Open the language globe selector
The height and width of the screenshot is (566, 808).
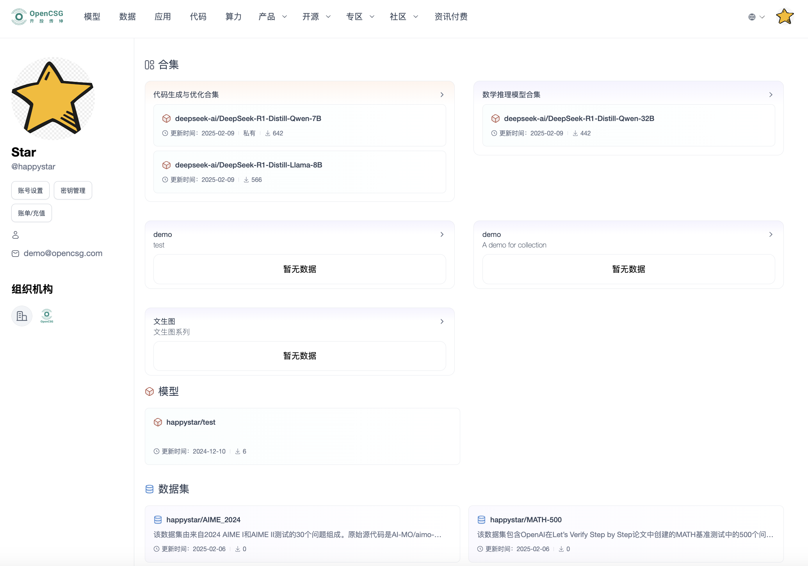pos(756,17)
